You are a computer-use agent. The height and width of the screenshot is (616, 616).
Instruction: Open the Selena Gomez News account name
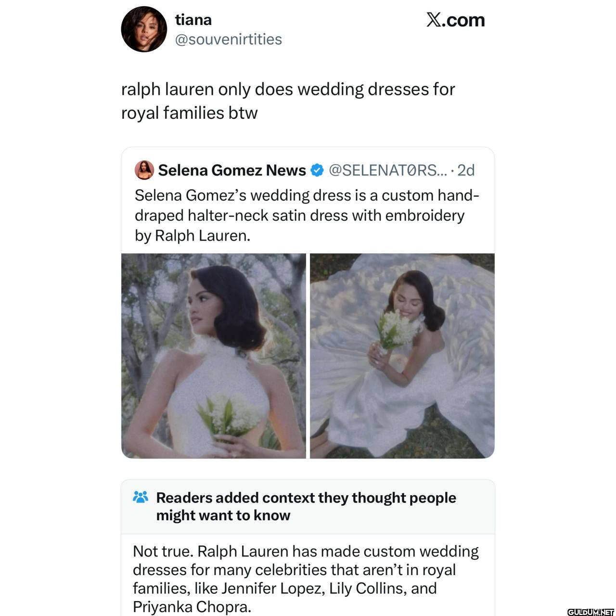232,170
